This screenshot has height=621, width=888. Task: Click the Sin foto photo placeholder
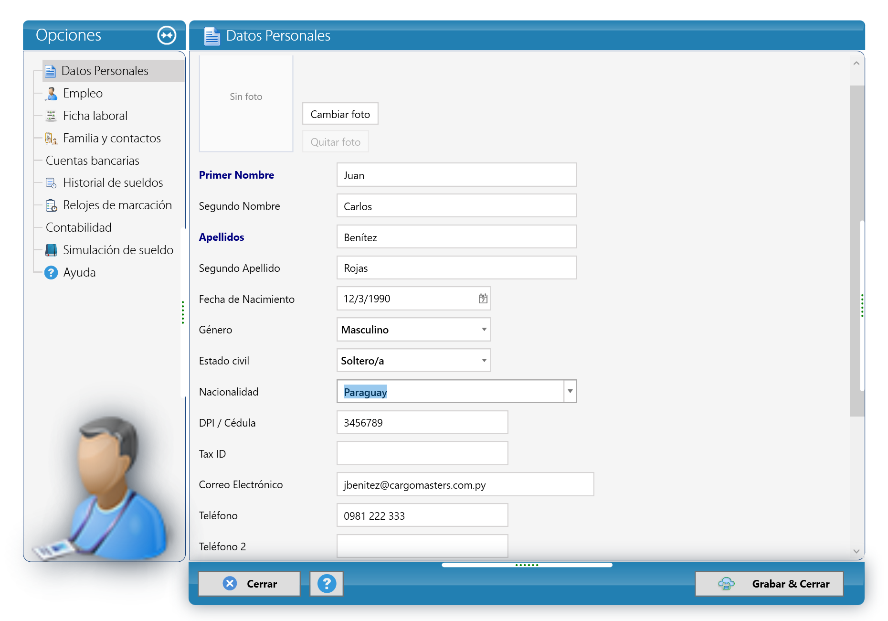246,103
